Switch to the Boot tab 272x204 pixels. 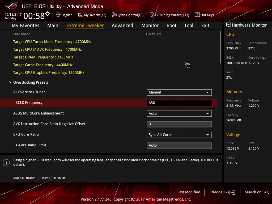point(171,25)
